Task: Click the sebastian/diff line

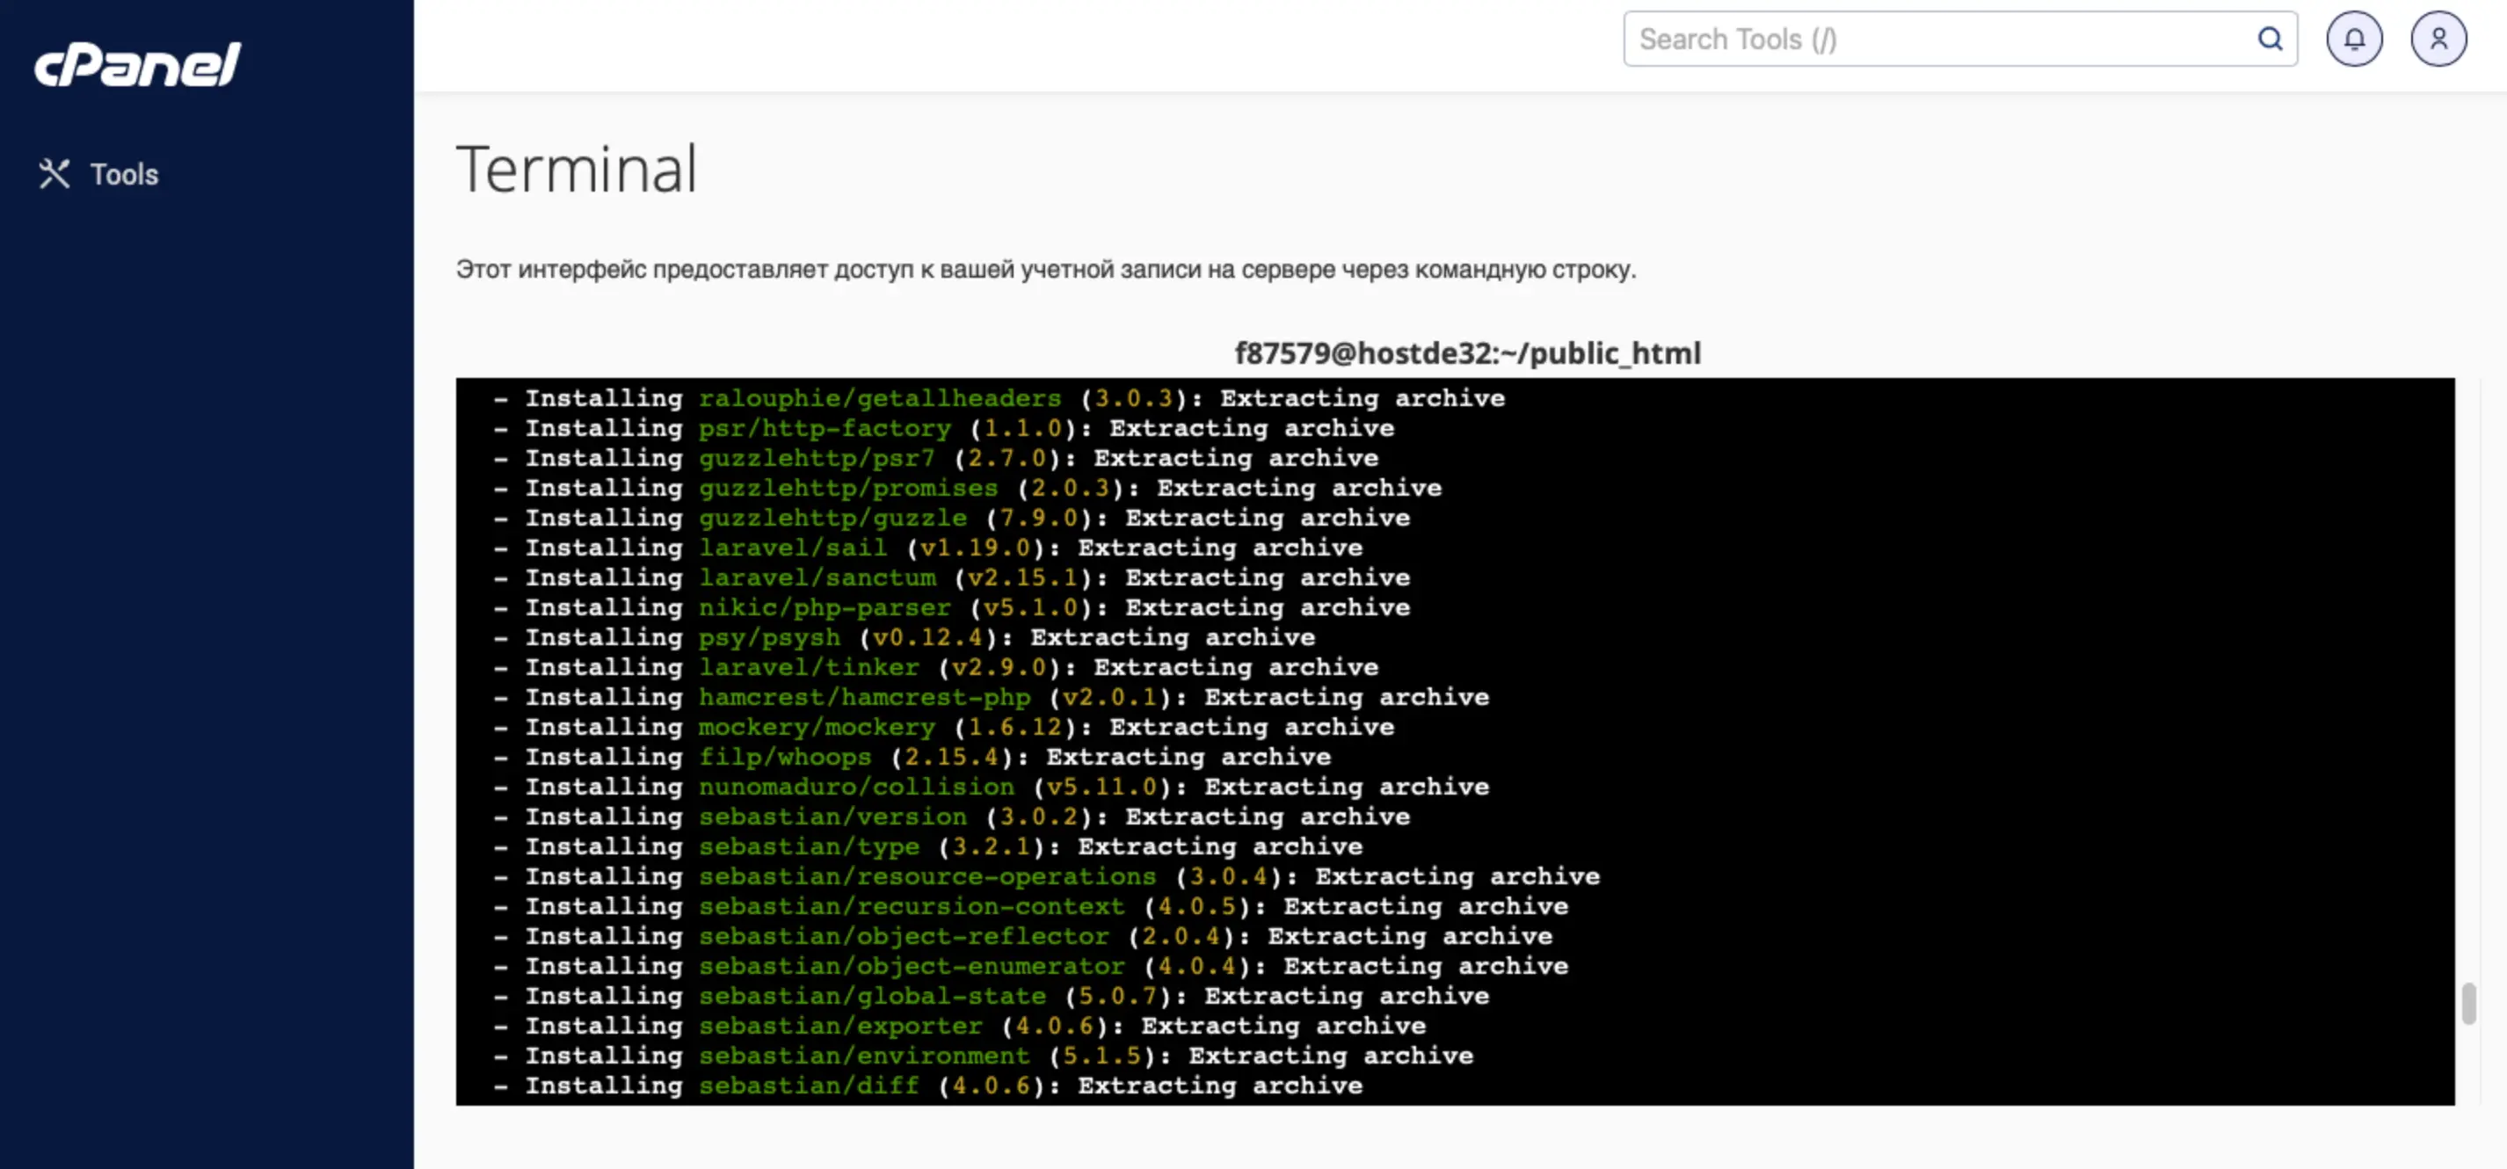Action: point(927,1085)
